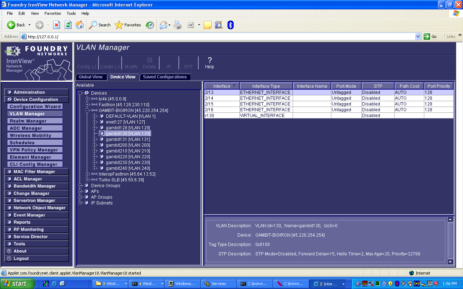Click the STP Disabled cell for row 2/16
This screenshot has width=463, height=289.
pyautogui.click(x=378, y=110)
